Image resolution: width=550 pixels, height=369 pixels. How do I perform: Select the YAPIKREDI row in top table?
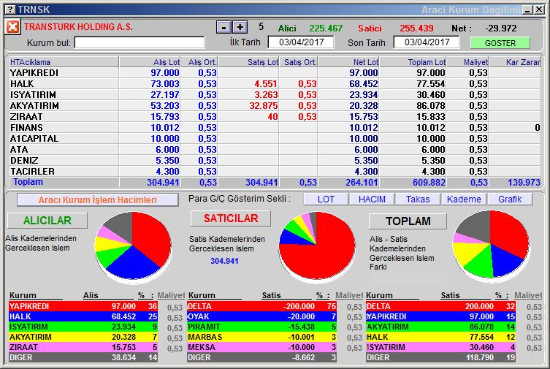pos(275,72)
